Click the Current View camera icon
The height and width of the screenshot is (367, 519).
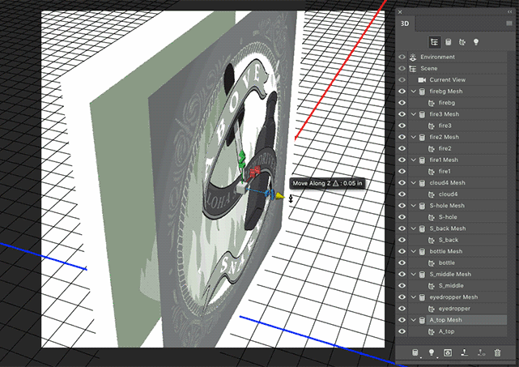coord(422,80)
